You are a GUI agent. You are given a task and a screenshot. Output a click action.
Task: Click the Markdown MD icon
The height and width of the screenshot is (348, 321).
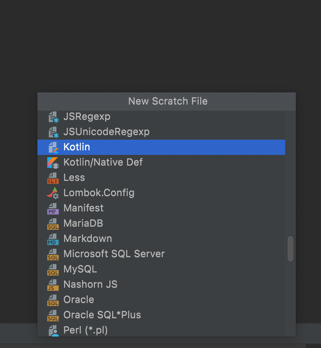coord(53,239)
